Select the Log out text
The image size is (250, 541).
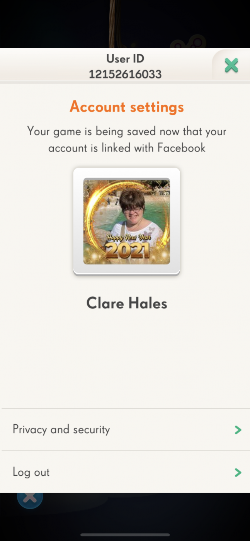point(31,472)
